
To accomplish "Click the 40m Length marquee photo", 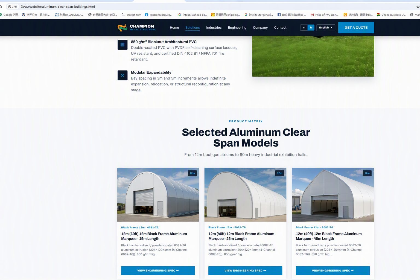I will 333,195.
